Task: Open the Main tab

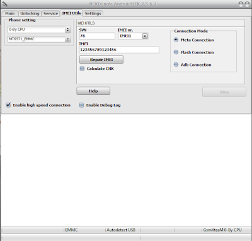Action: [10, 13]
